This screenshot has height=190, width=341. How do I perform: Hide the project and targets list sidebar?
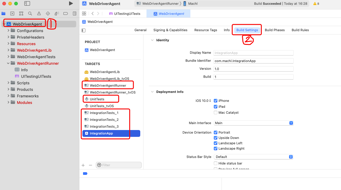tap(84, 30)
